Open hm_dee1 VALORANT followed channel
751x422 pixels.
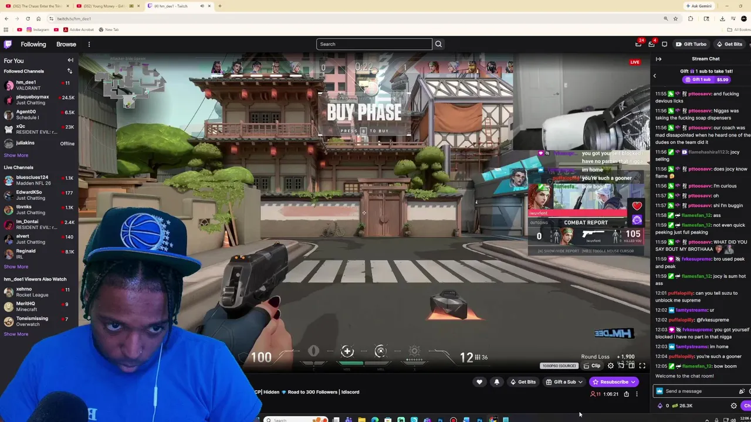coord(39,85)
